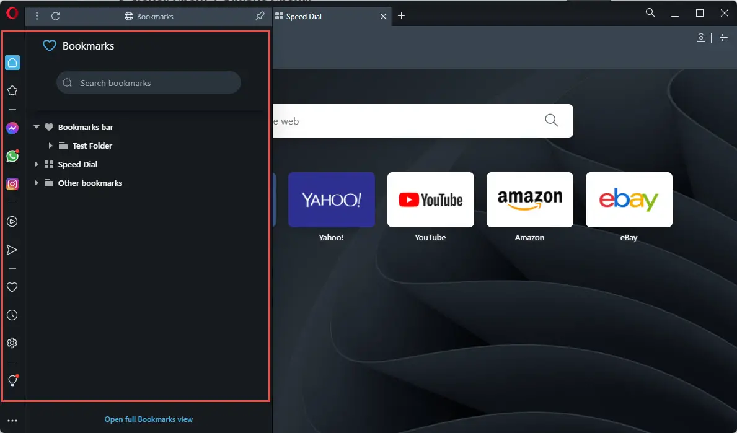This screenshot has height=433, width=737.
Task: Open the Amazon speed dial tile
Action: click(x=530, y=199)
